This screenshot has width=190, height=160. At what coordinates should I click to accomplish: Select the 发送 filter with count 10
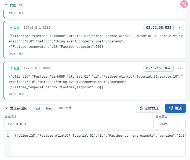coord(14,5)
